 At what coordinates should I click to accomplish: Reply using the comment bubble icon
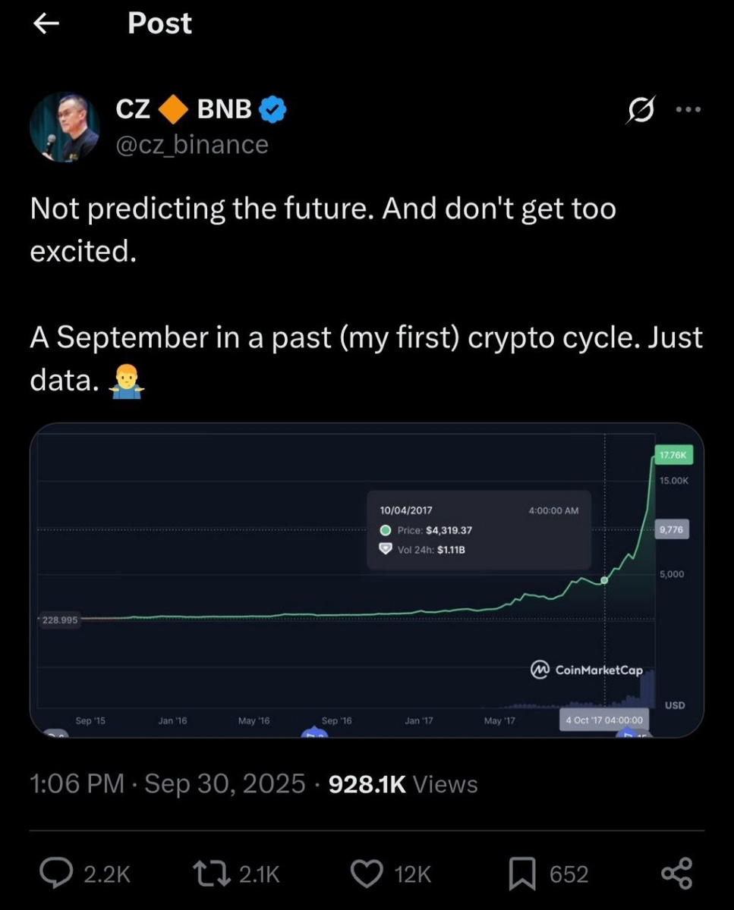click(x=57, y=874)
